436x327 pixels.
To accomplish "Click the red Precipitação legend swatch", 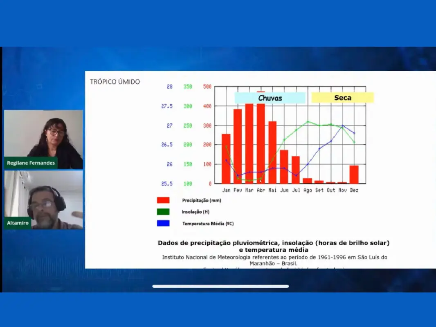I will point(163,200).
